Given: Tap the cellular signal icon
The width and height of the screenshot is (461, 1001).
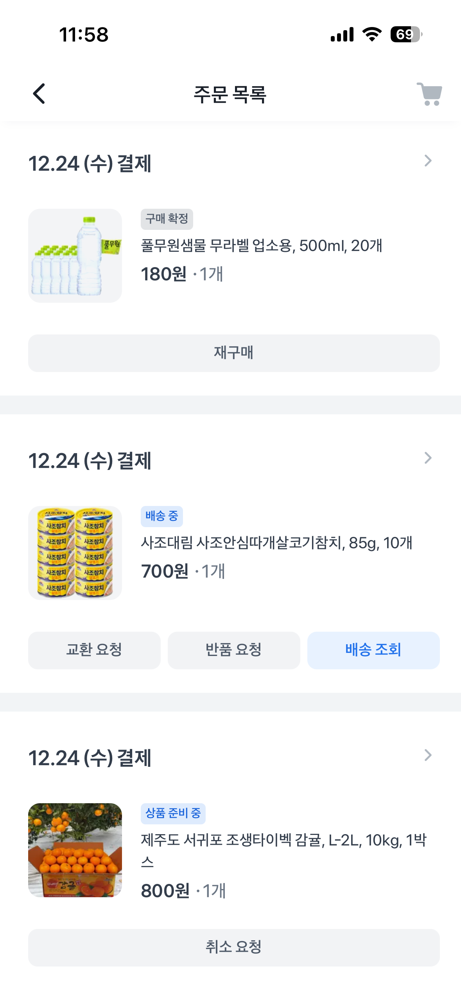Looking at the screenshot, I should coord(342,34).
